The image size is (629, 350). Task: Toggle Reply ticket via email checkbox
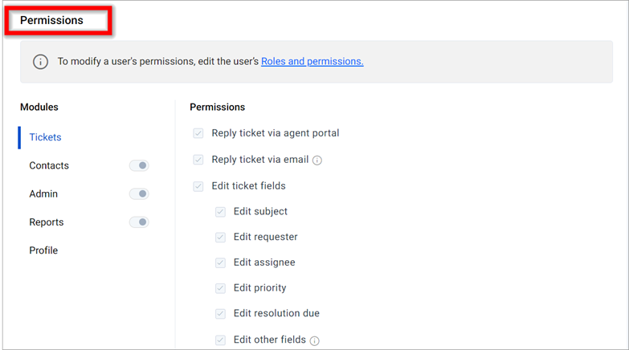click(198, 160)
